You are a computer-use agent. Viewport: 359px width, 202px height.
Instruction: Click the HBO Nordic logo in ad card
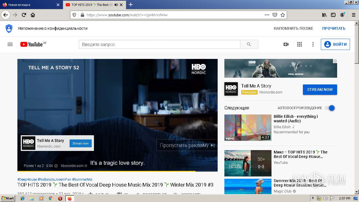[x=231, y=89]
